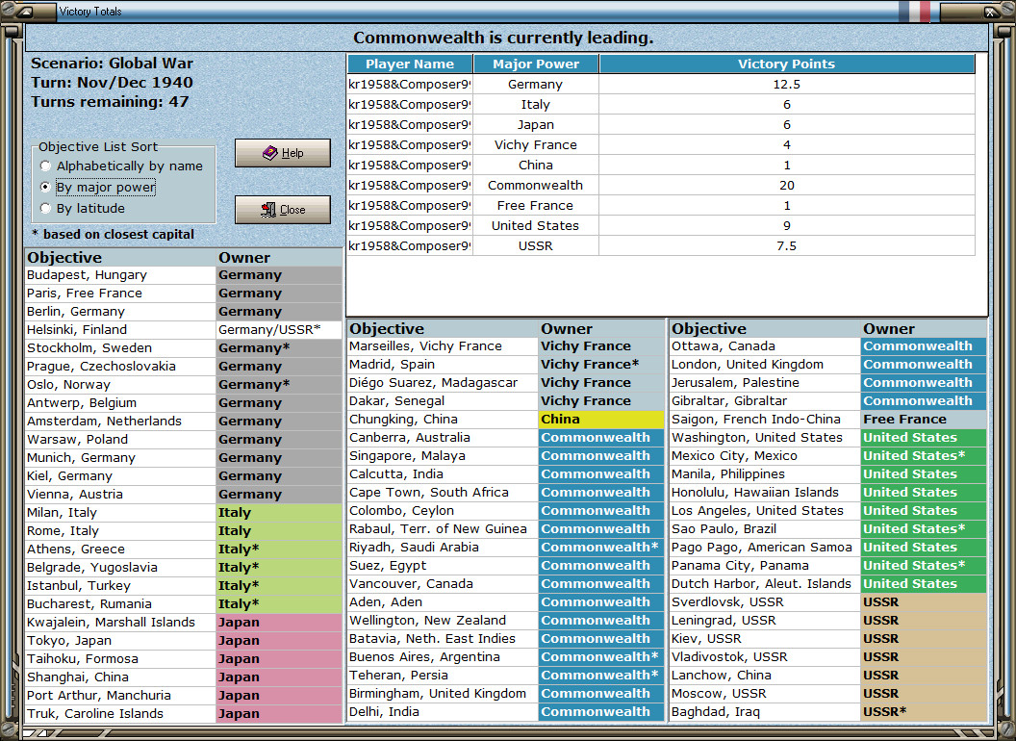Click objective Truk, Caroline Islands

(120, 714)
